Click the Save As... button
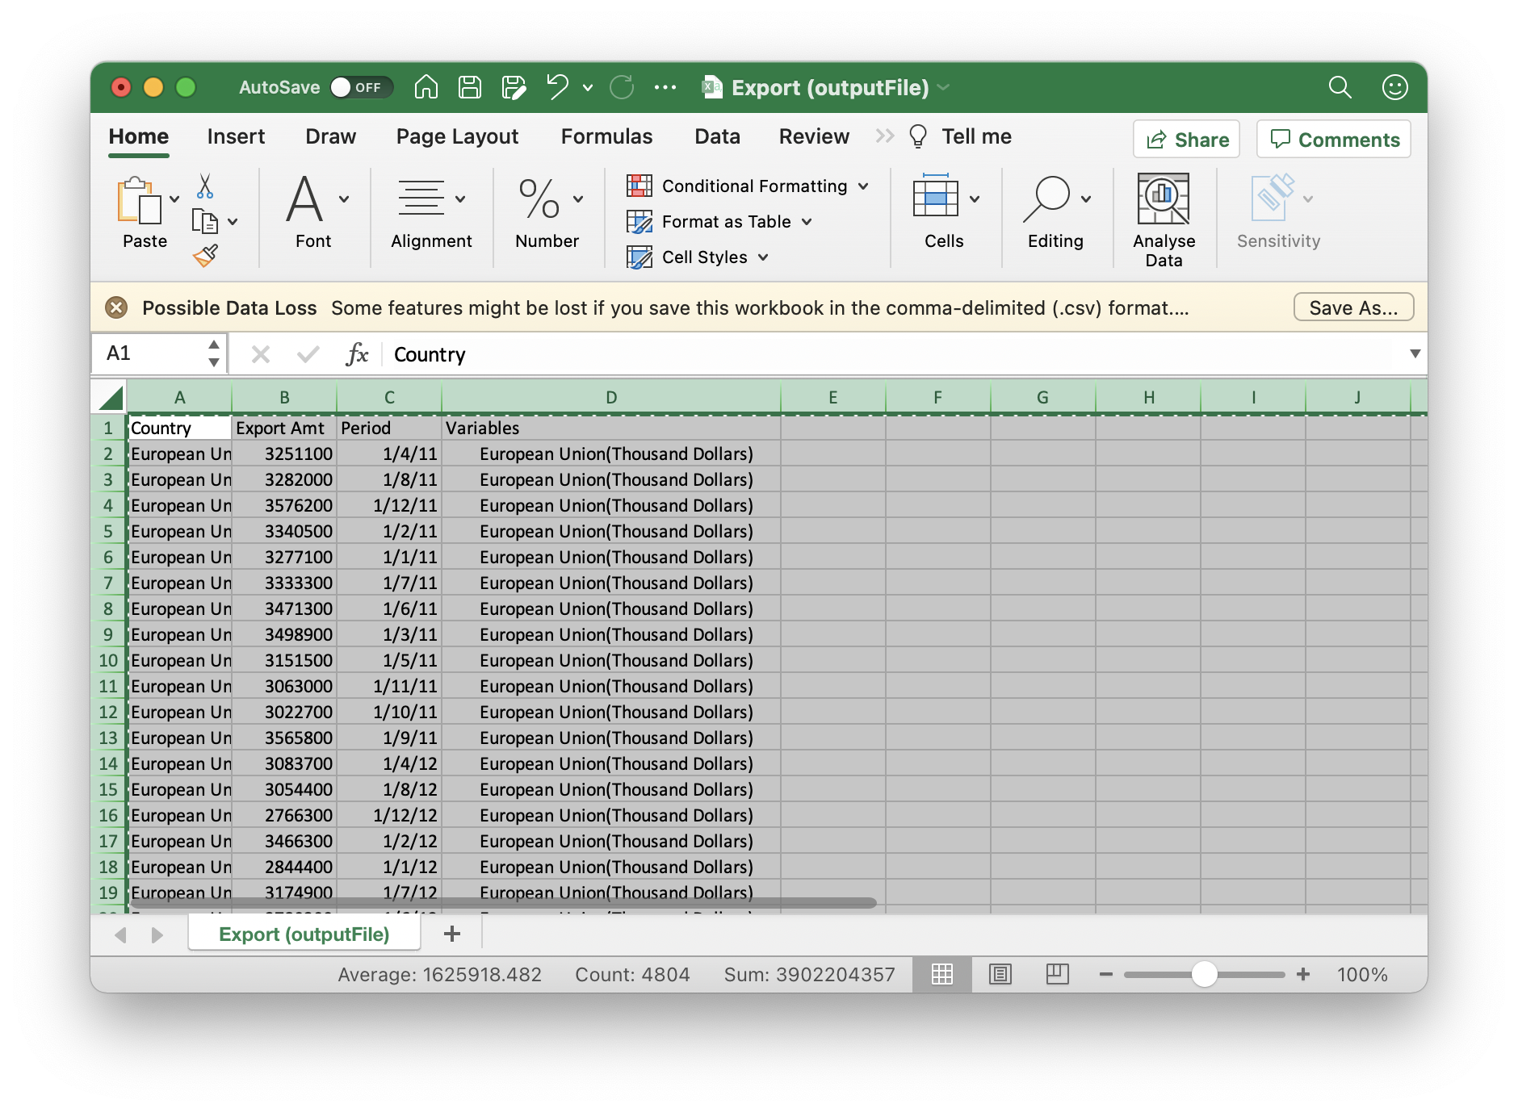Image resolution: width=1518 pixels, height=1112 pixels. point(1353,307)
